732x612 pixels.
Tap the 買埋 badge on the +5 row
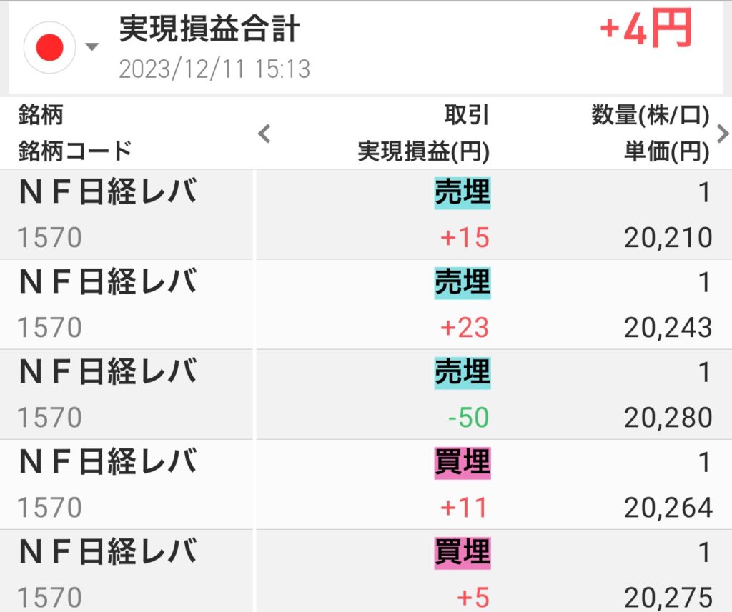pyautogui.click(x=463, y=553)
